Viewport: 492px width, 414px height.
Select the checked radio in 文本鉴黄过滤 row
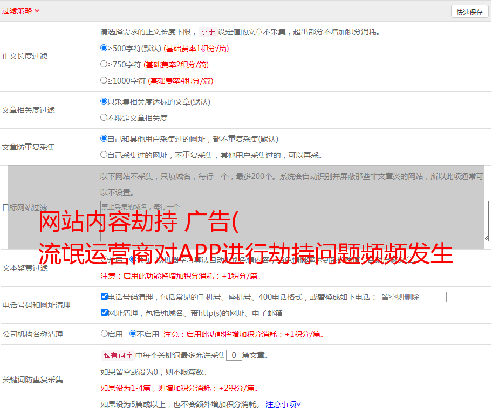[x=133, y=259]
